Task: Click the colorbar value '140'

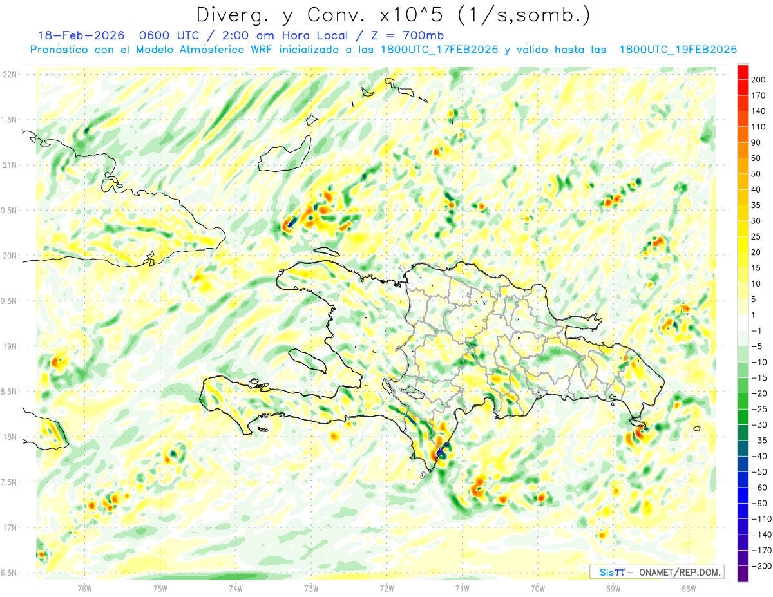Action: click(758, 111)
